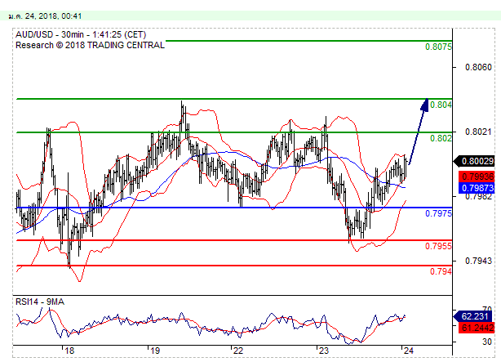Click the 'RSI14 - 9MA' indicator label

click(x=40, y=302)
